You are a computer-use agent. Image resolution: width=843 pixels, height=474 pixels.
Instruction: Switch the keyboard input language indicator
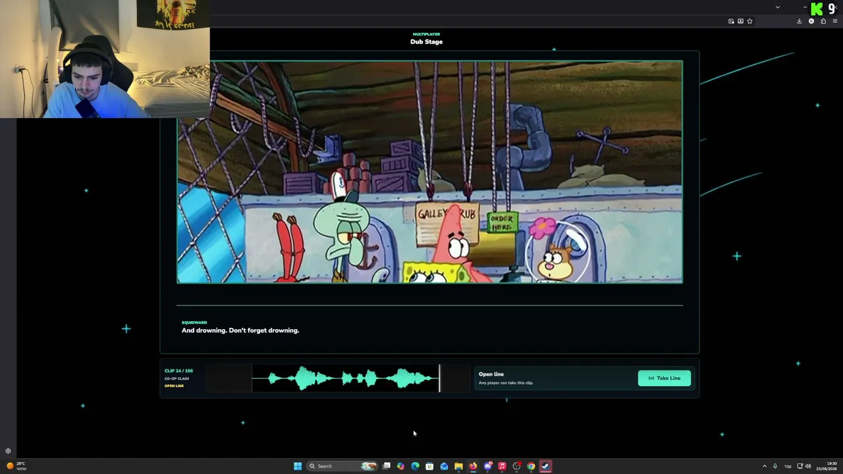pyautogui.click(x=788, y=466)
